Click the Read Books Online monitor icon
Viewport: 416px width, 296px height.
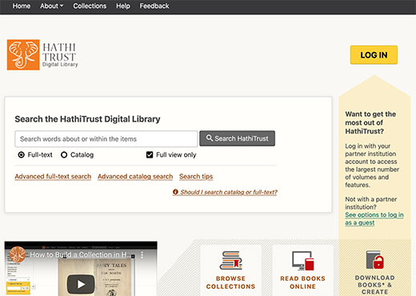coord(302,261)
